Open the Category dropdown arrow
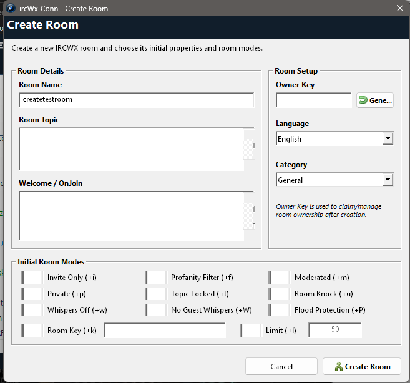 coord(388,180)
